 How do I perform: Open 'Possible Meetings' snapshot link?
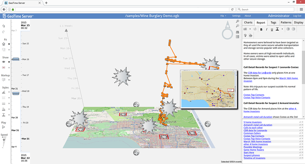point(253,147)
